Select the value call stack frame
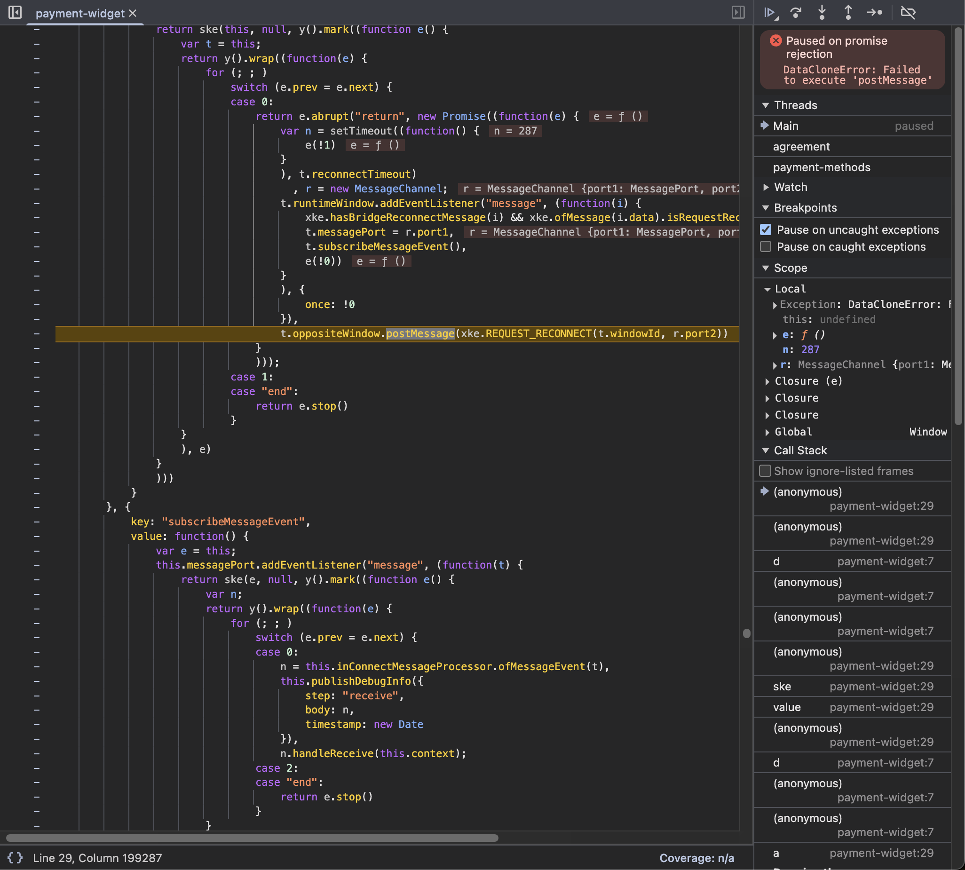The height and width of the screenshot is (870, 965). click(x=852, y=707)
